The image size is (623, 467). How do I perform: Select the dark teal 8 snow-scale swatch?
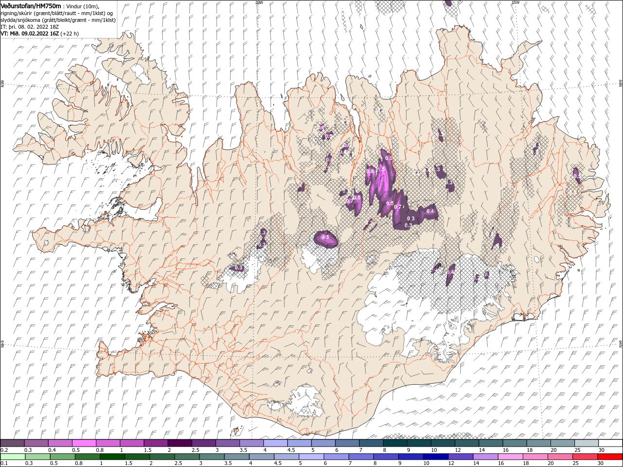(395, 443)
